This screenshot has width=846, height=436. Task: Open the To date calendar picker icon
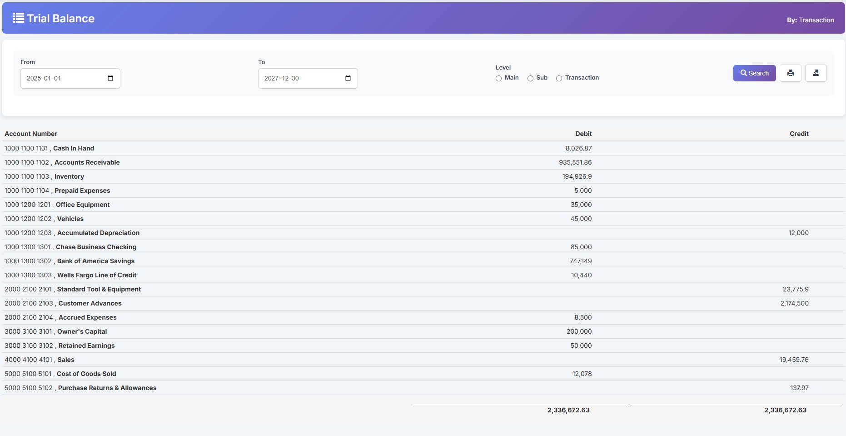click(348, 78)
